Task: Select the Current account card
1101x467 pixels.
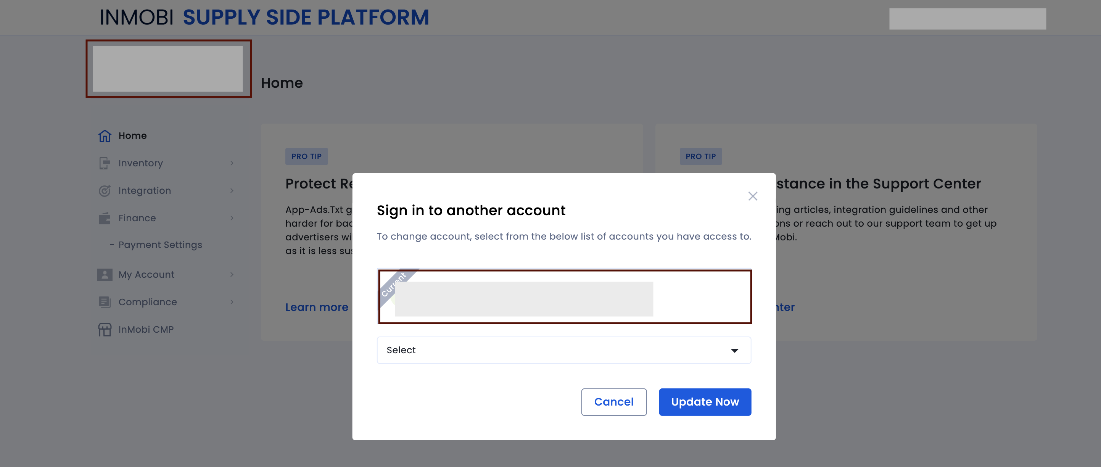Action: click(x=565, y=297)
